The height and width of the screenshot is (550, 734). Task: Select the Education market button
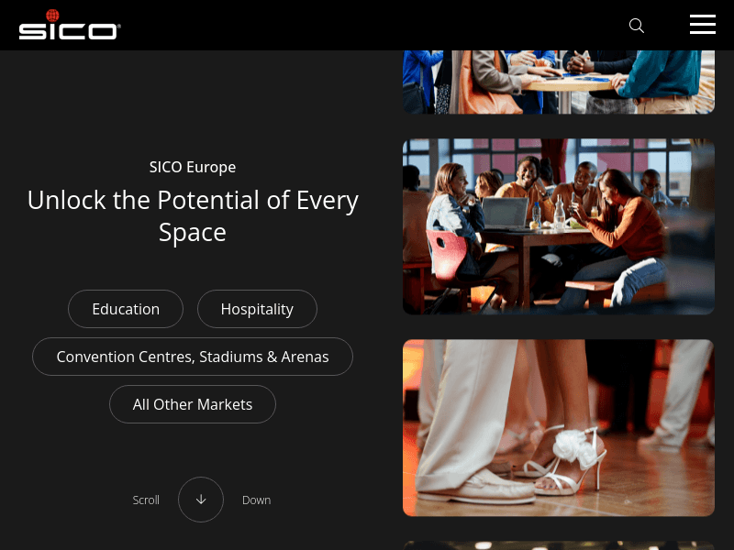pyautogui.click(x=126, y=309)
